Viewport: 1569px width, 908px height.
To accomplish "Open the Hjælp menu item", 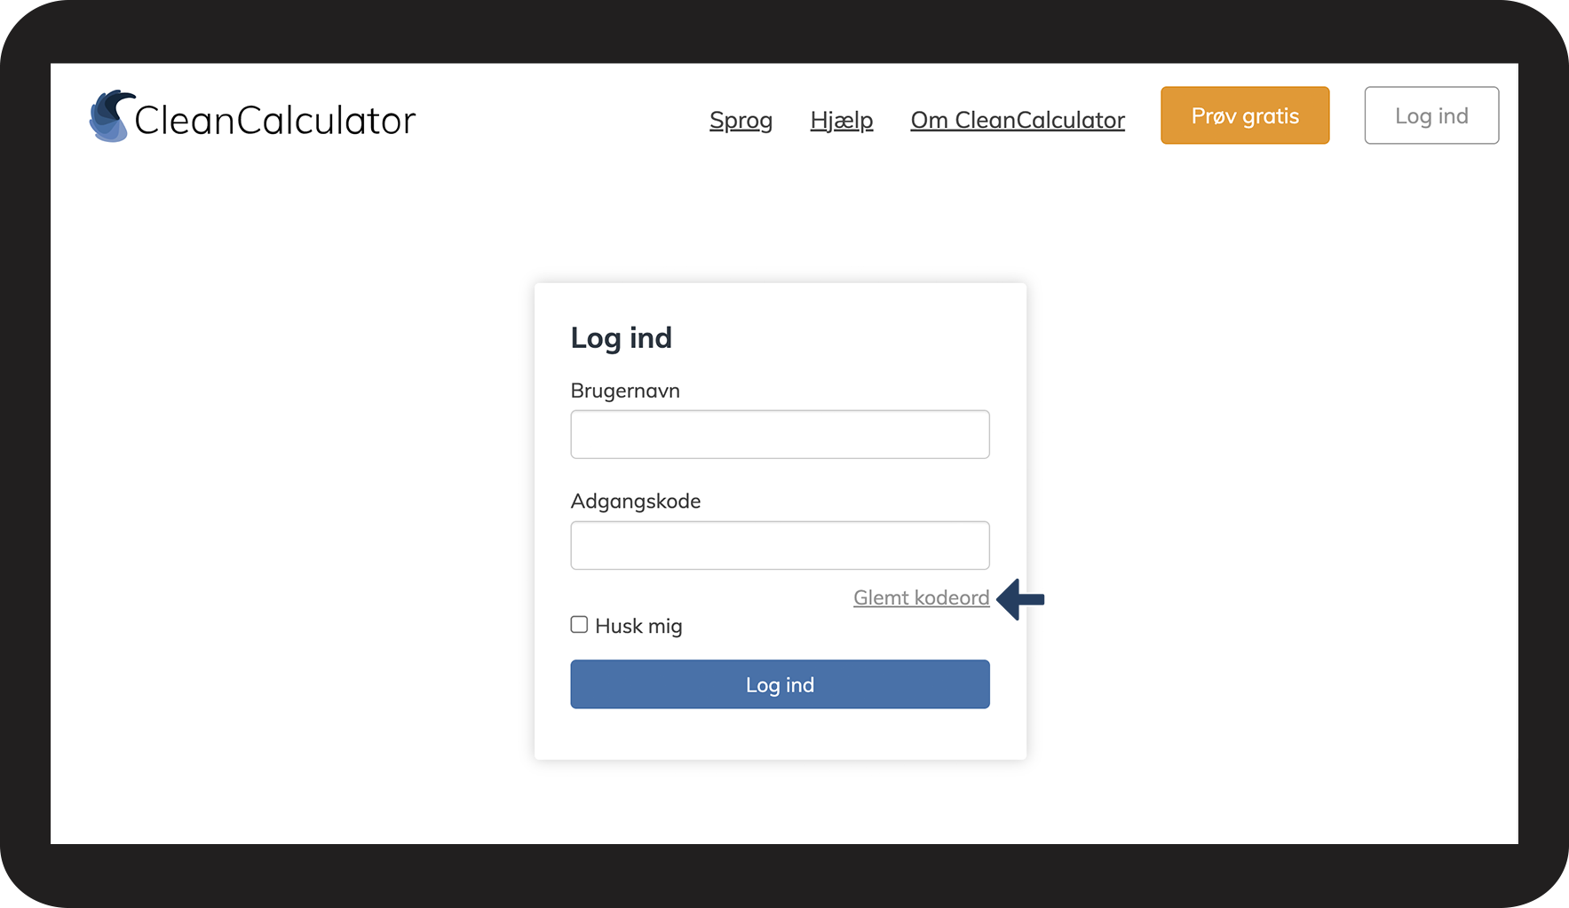I will click(841, 120).
